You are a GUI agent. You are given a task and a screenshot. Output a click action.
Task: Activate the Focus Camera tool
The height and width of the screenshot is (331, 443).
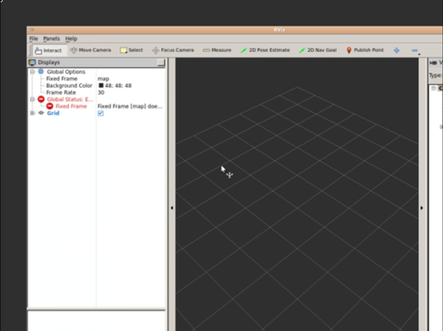pos(173,50)
